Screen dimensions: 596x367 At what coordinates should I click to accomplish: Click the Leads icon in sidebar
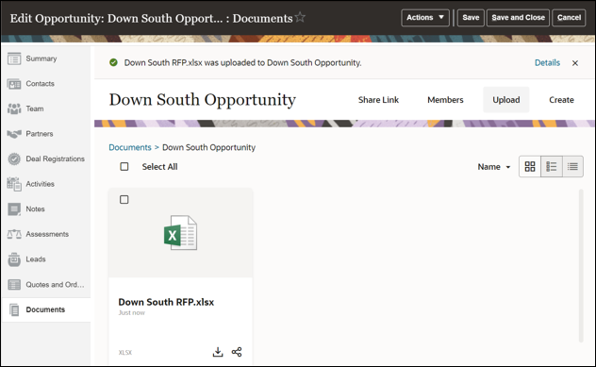[x=14, y=259]
